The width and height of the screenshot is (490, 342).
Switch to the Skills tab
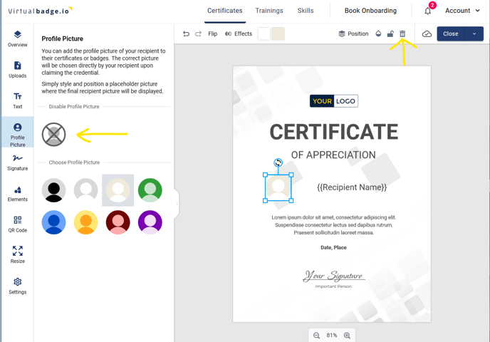point(306,11)
